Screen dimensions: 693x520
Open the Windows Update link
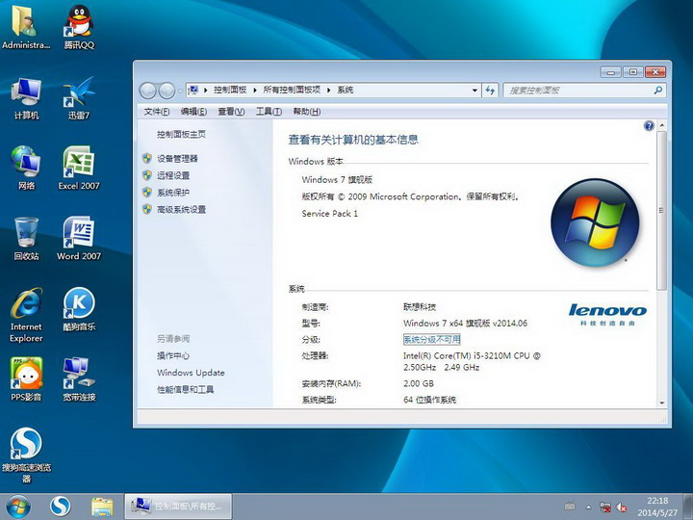point(191,373)
